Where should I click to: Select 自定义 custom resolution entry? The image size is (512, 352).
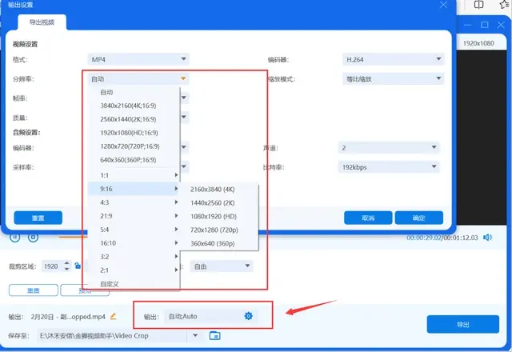[110, 284]
